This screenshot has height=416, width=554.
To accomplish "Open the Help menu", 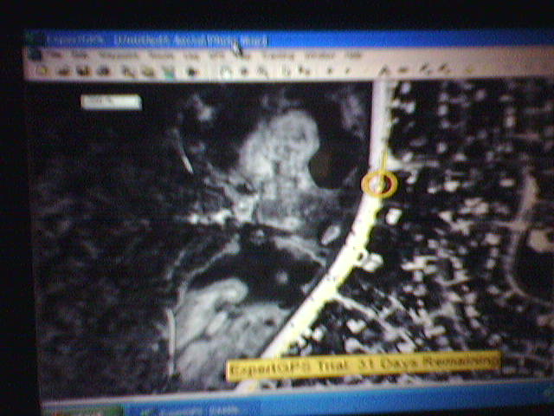I will pyautogui.click(x=353, y=55).
